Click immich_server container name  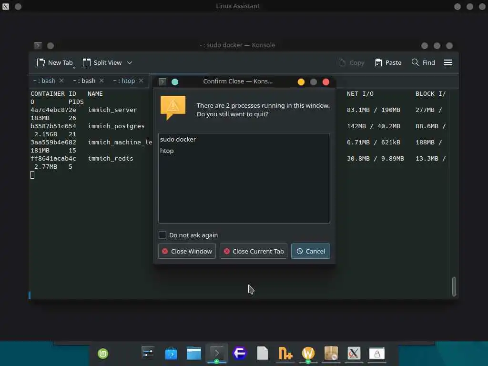click(112, 110)
